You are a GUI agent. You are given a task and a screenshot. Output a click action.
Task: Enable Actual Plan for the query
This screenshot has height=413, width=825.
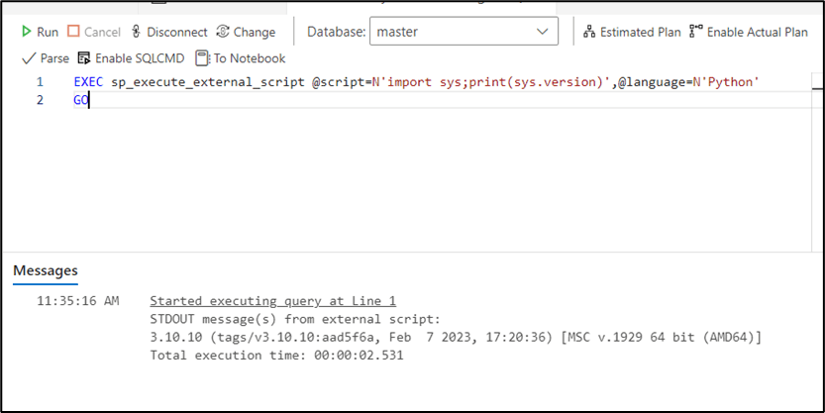[x=749, y=32]
